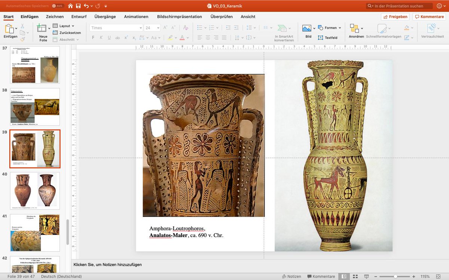Toggle strikethrough formatting
The image size is (449, 280).
(117, 38)
